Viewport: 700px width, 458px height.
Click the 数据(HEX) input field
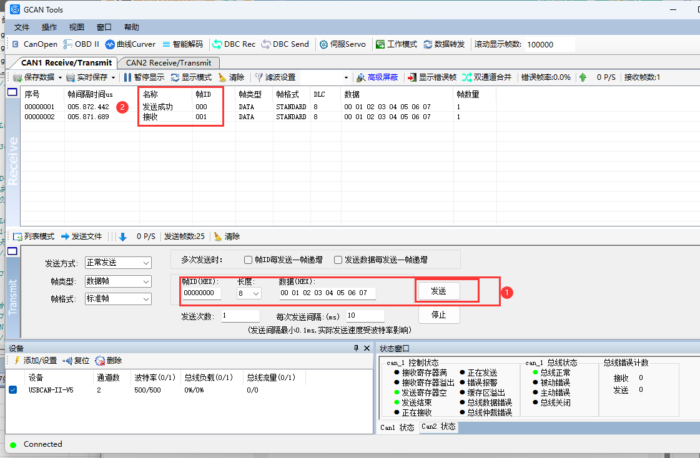(x=327, y=293)
